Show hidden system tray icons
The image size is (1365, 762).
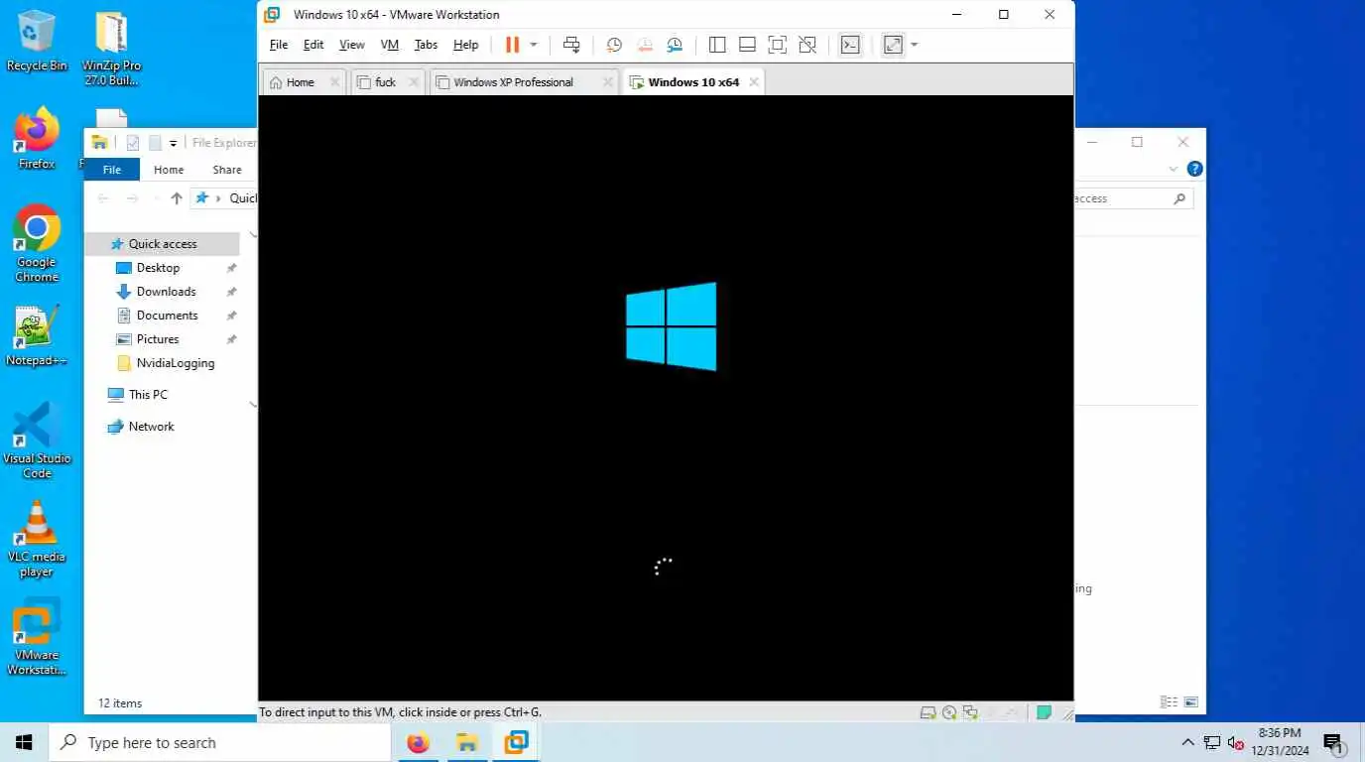pyautogui.click(x=1187, y=742)
